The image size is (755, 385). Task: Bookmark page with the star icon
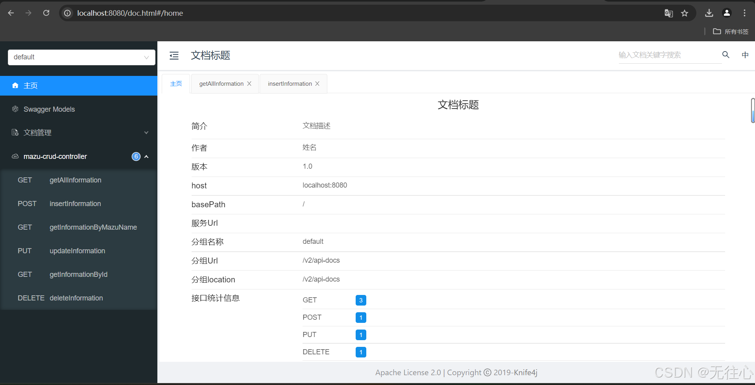[685, 13]
